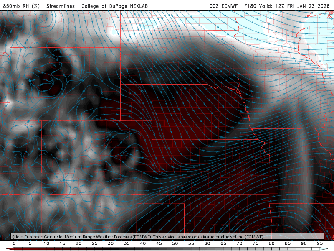Screen dimensions: 334x251
Task: Click the colorbar value 95
Action: [320, 243]
